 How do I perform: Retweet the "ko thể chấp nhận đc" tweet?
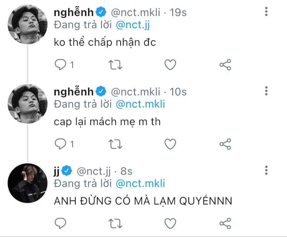click(x=116, y=65)
